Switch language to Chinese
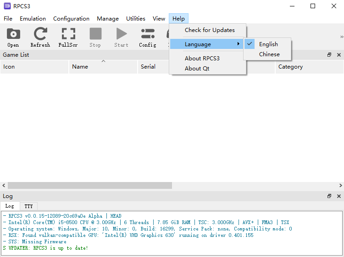This screenshot has height=257, width=344. point(269,54)
